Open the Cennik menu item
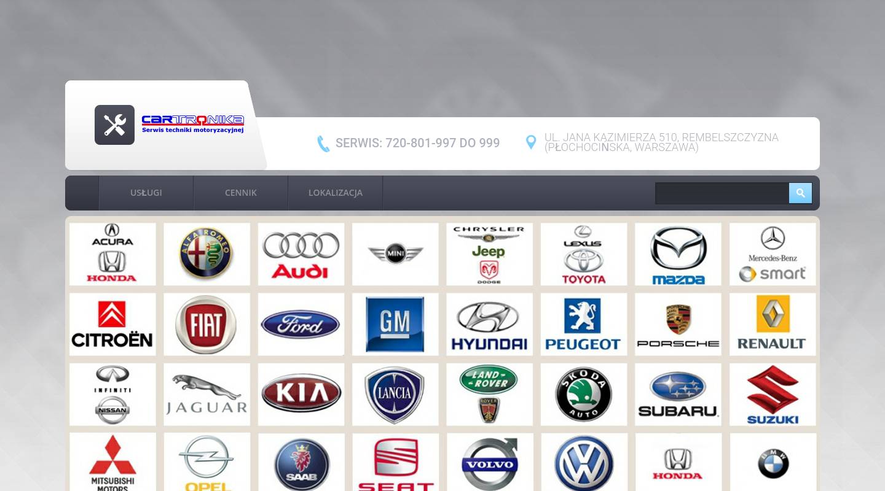This screenshot has width=885, height=491. pos(241,193)
